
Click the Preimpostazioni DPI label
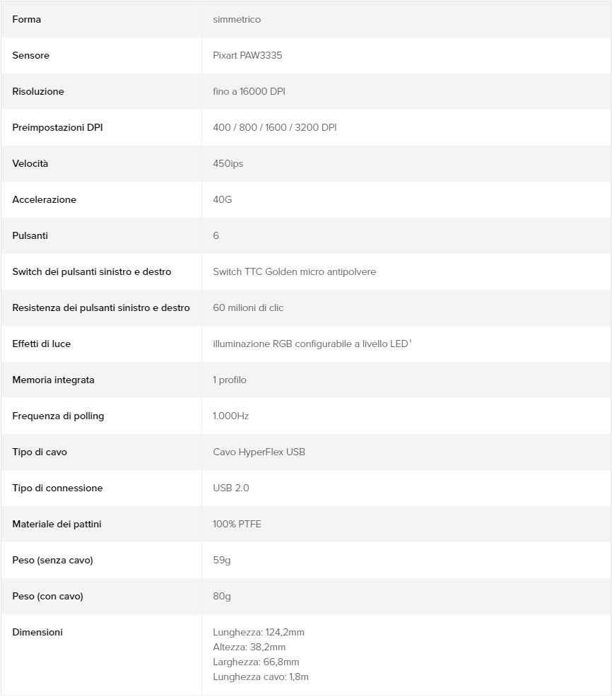[57, 127]
